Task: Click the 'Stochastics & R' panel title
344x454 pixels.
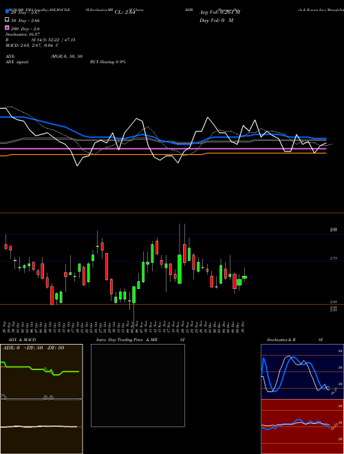Action: [x=281, y=340]
